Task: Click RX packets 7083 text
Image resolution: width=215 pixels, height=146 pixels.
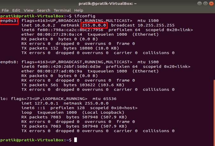Action: [41, 117]
